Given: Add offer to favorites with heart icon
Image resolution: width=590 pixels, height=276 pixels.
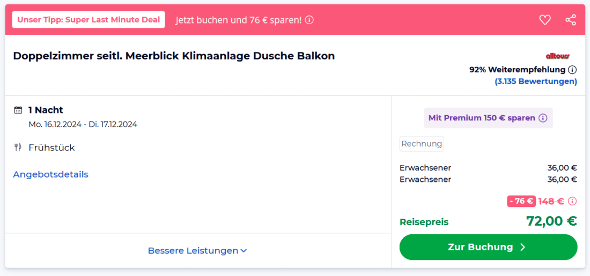Looking at the screenshot, I should [545, 20].
